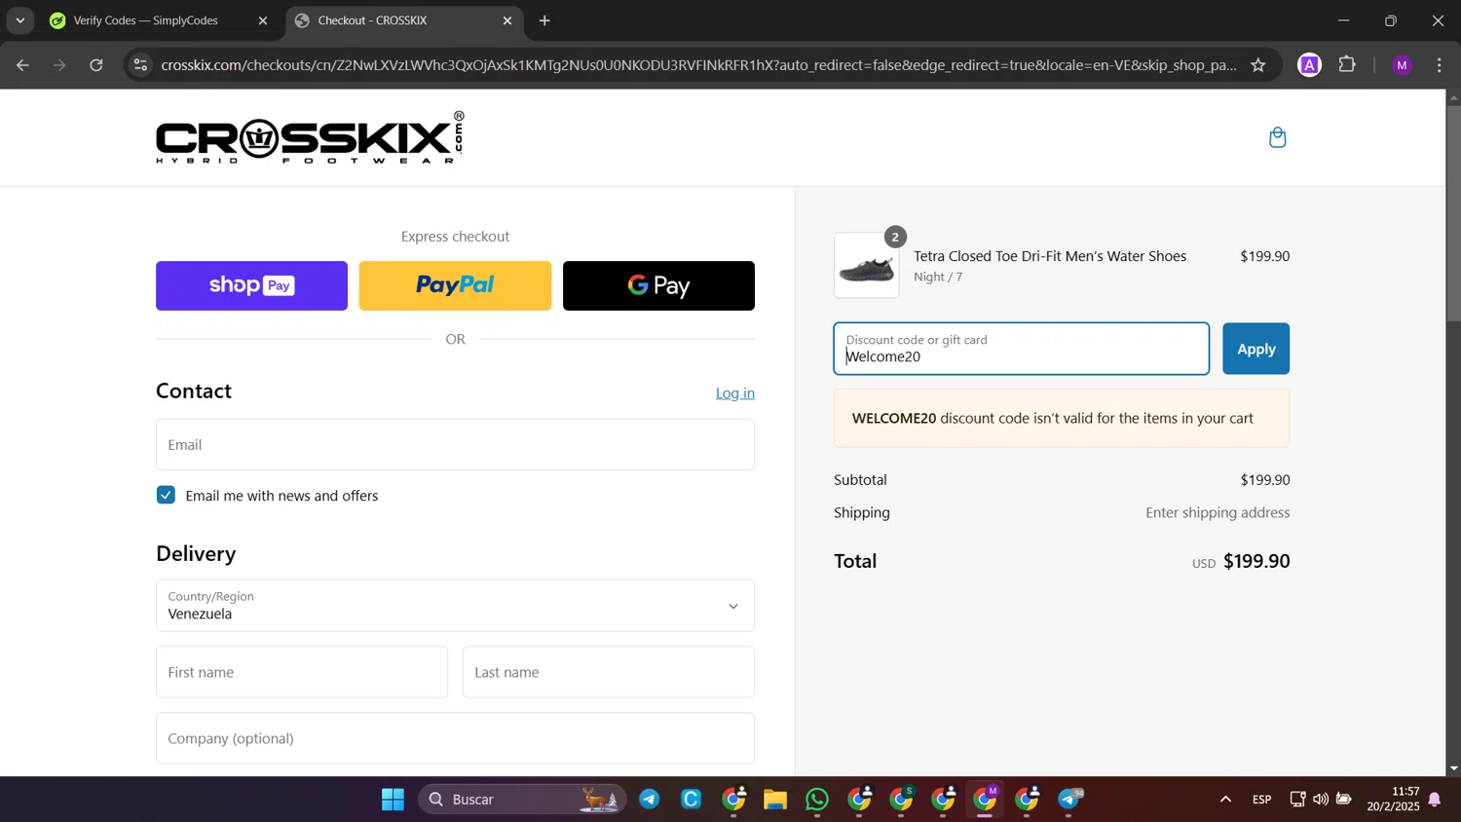The height and width of the screenshot is (822, 1461).
Task: Click the CROSSKIX logo
Action: click(x=310, y=137)
